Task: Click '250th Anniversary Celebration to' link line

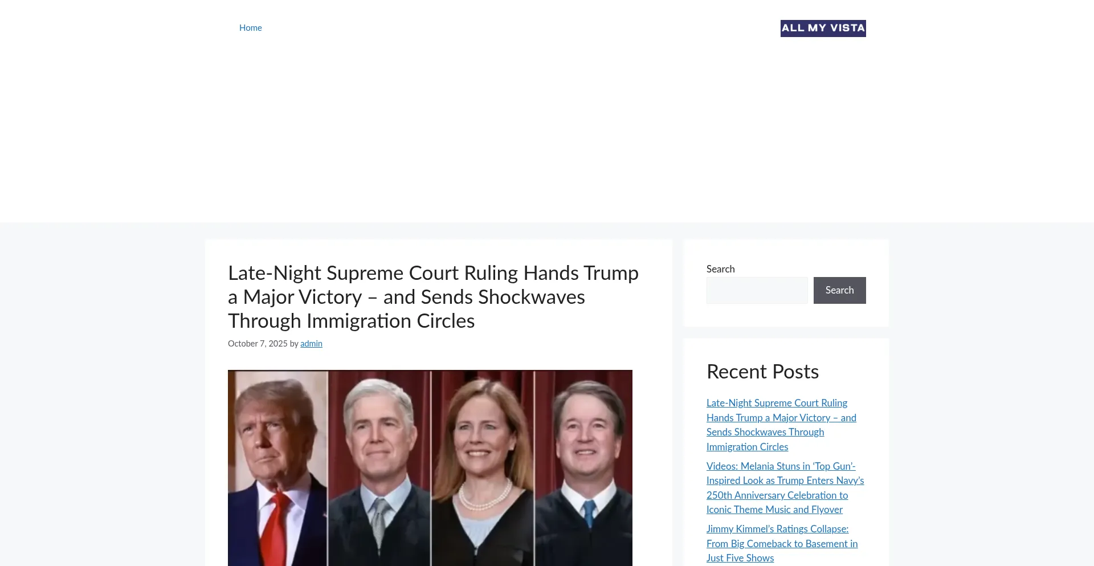Action: tap(777, 495)
